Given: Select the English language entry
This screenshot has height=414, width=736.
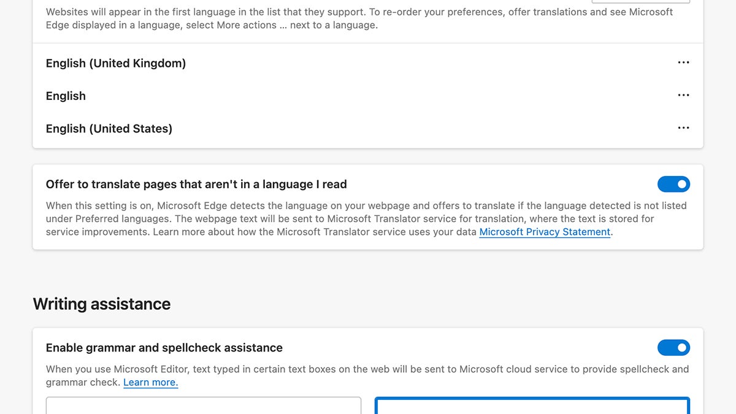Looking at the screenshot, I should [x=65, y=96].
